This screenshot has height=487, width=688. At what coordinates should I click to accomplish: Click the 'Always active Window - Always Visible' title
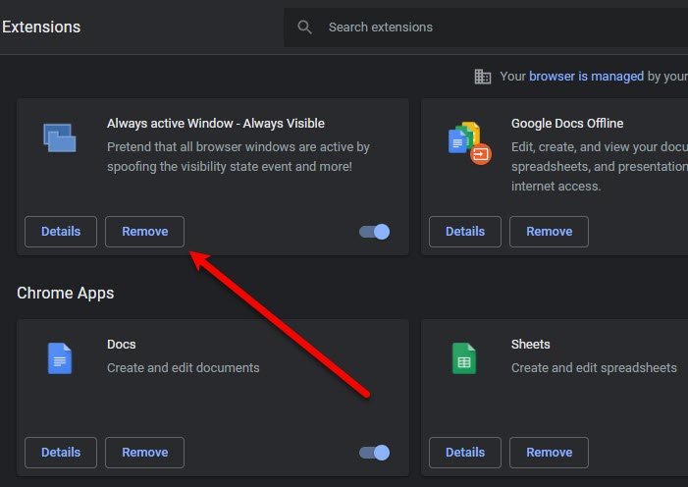pyautogui.click(x=216, y=124)
